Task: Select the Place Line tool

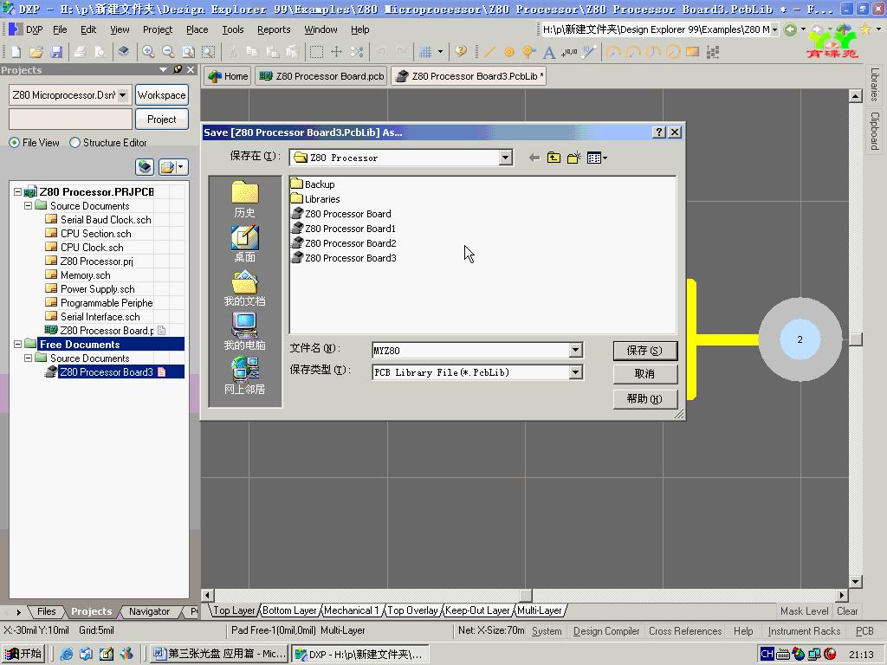Action: pyautogui.click(x=489, y=52)
